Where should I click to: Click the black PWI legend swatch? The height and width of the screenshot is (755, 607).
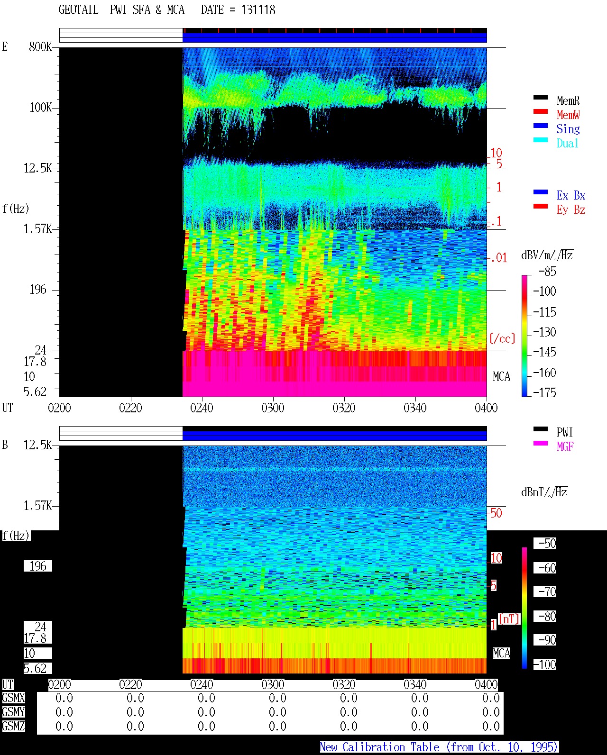(x=541, y=429)
